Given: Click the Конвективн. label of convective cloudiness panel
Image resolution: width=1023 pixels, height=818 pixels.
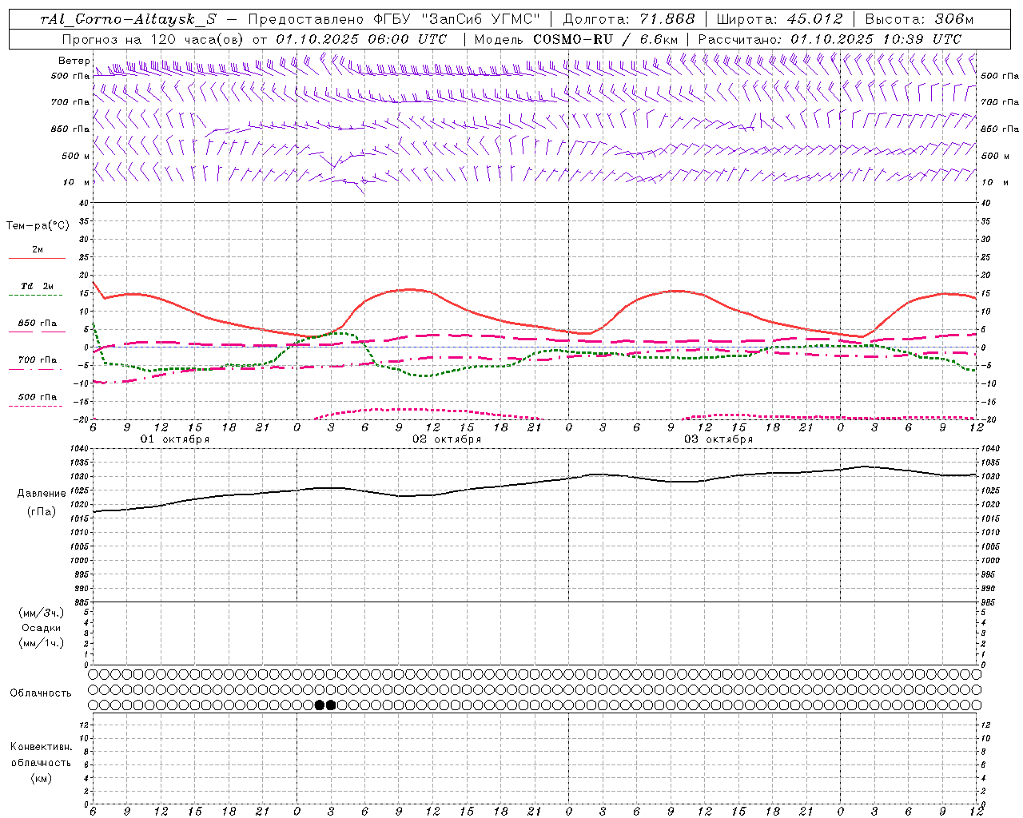Looking at the screenshot, I should 41,747.
